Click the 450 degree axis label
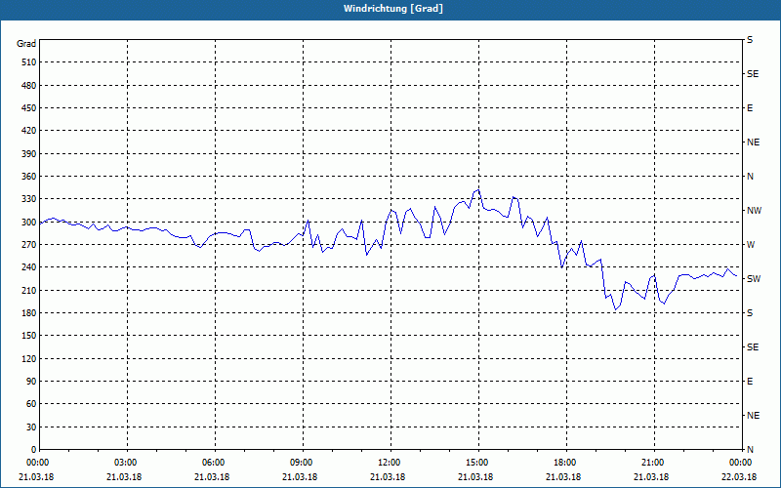 click(29, 108)
